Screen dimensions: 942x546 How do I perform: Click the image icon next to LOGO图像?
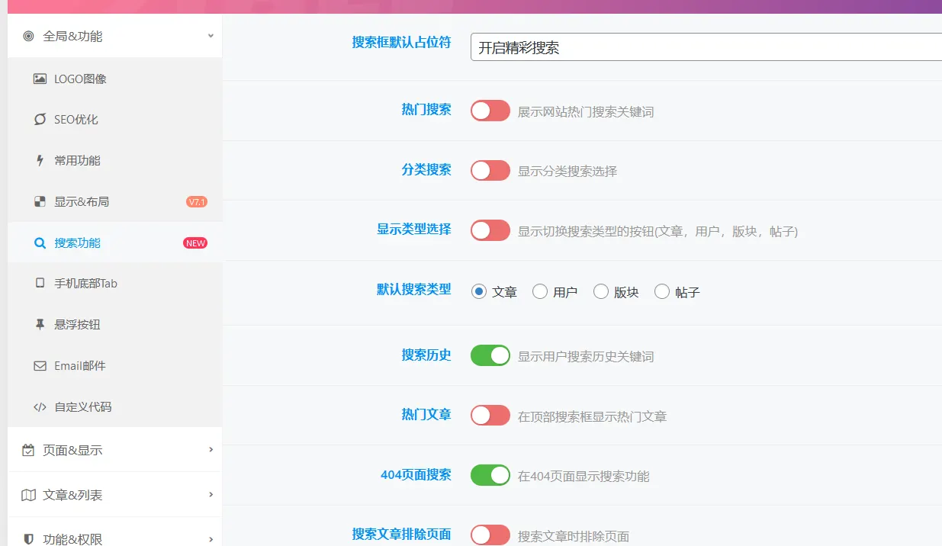(40, 79)
